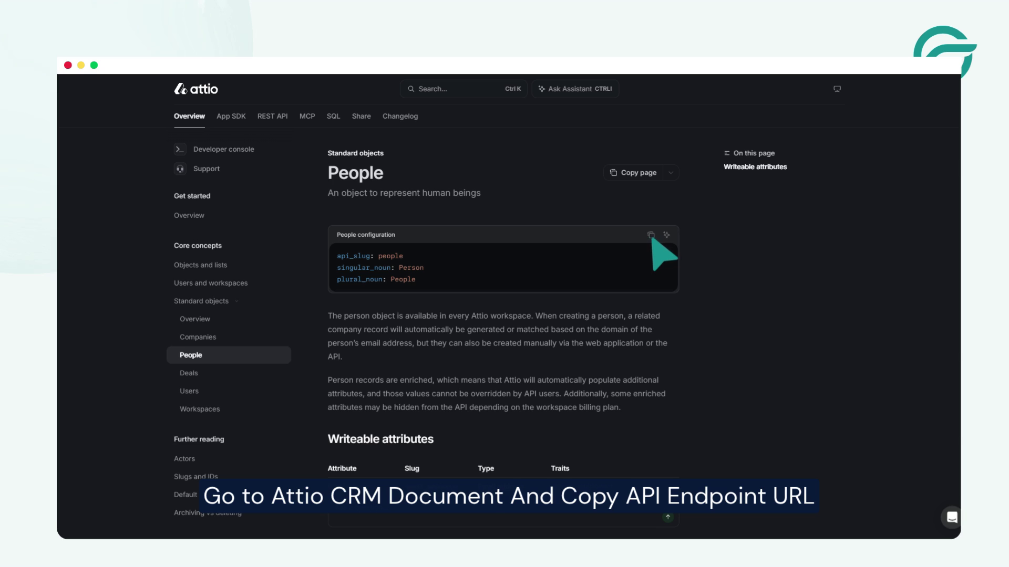Open the chat widget bubble
This screenshot has height=567, width=1009.
click(x=952, y=518)
